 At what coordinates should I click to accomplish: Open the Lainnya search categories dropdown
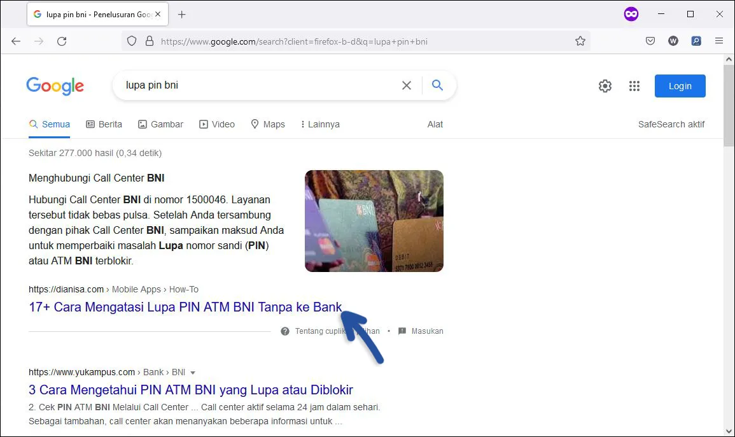319,124
